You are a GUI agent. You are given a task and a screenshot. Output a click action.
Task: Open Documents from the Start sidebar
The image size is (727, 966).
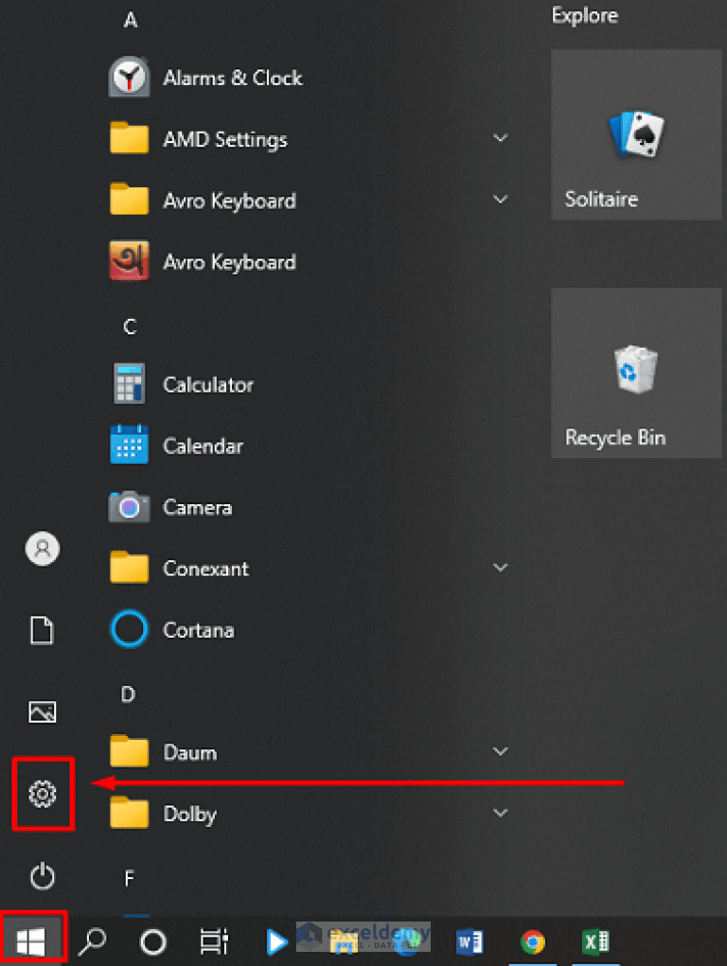point(43,630)
